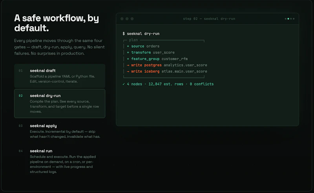
Task: Click the third gray window dot in terminal header
Action: point(132,19)
